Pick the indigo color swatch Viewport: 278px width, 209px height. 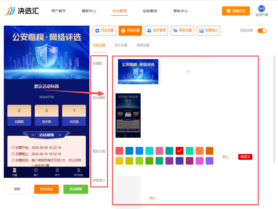pos(179,161)
